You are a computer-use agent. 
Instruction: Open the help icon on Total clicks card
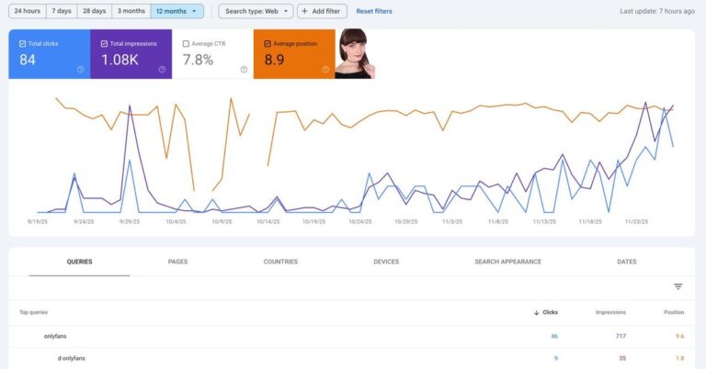pos(81,70)
